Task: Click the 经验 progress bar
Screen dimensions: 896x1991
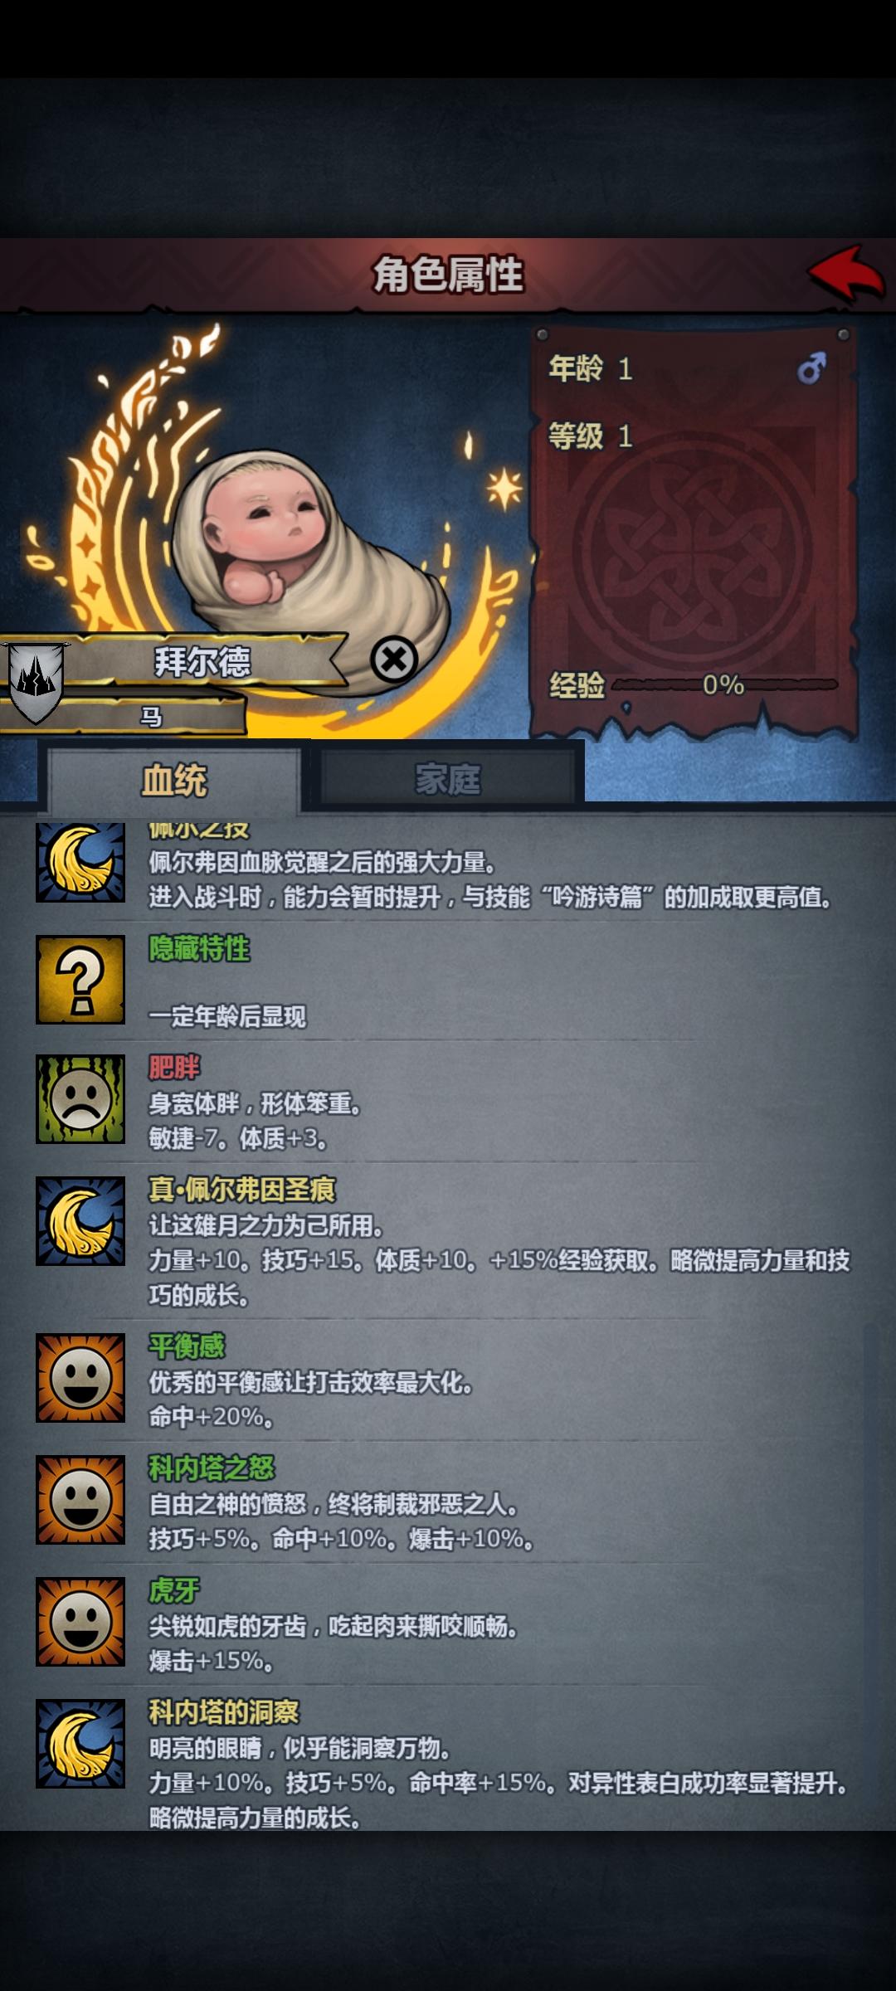Action: [x=726, y=684]
